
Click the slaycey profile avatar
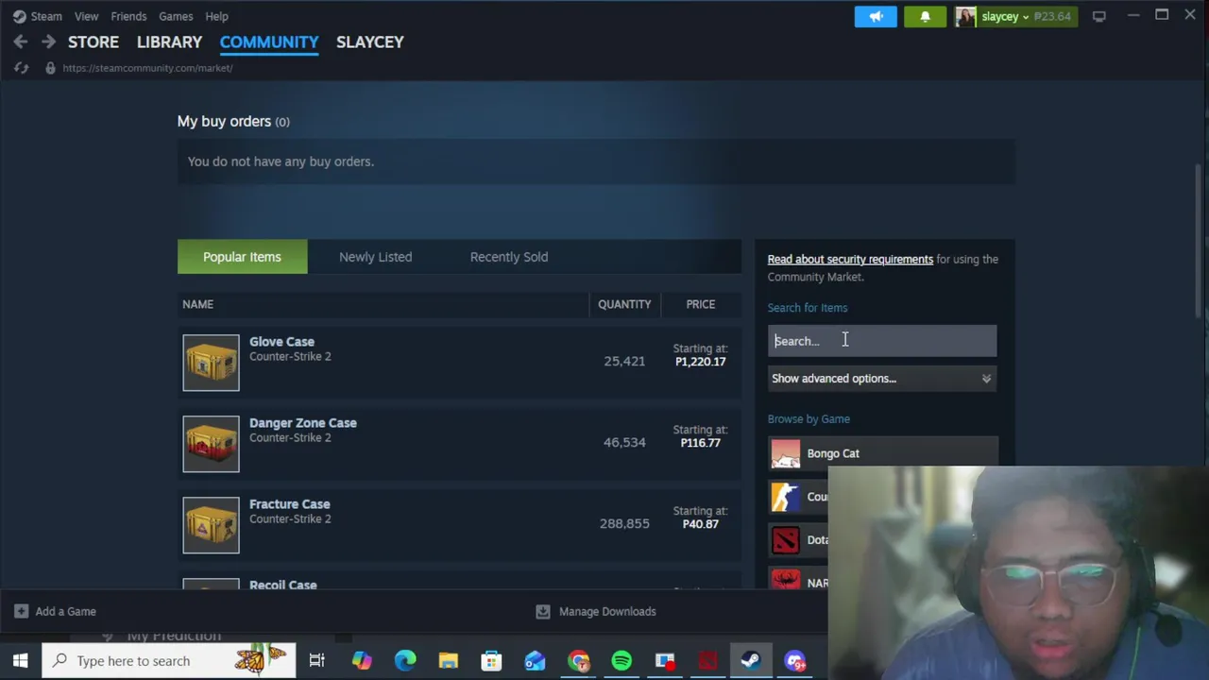point(965,16)
